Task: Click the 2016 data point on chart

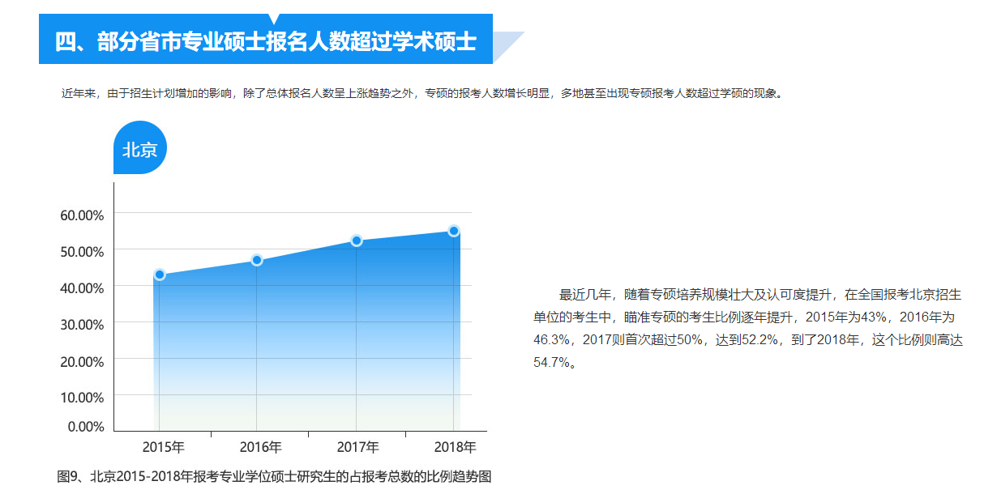Action: (257, 260)
